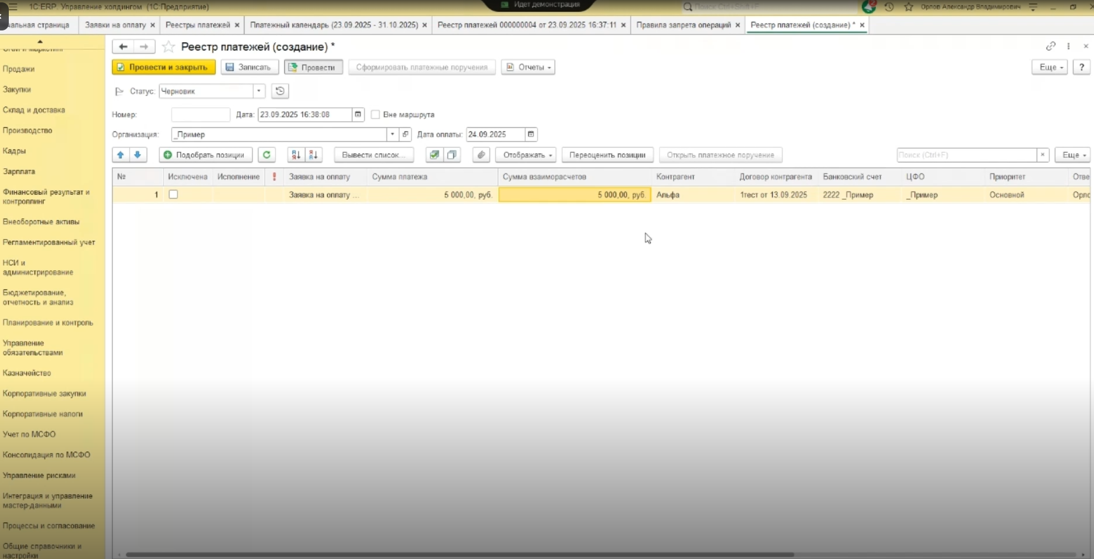Click the horizontal scrollbar below the table
The height and width of the screenshot is (559, 1094).
(460, 554)
